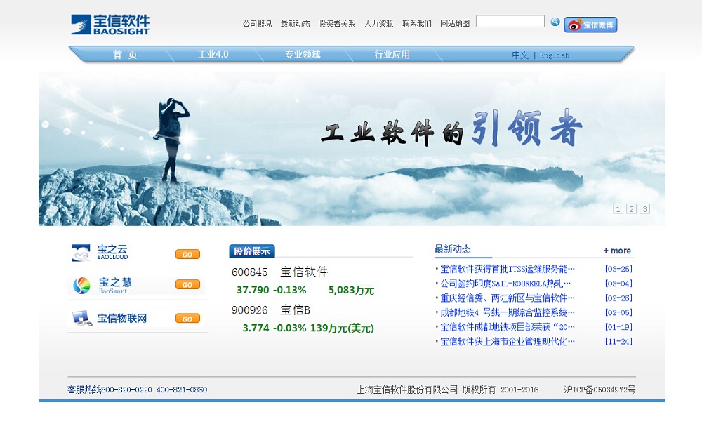702x445 pixels.
Task: Open news 宝信软件成都地铁项目部荣获…
Action: 508,327
